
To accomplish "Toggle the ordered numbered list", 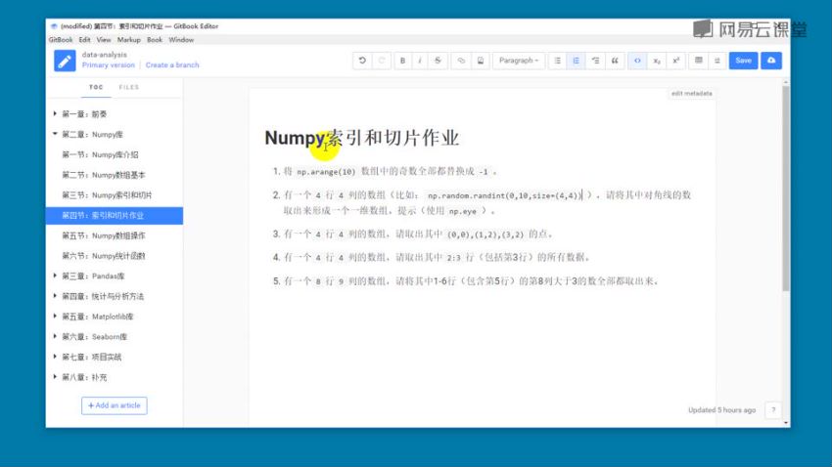I will click(x=577, y=61).
